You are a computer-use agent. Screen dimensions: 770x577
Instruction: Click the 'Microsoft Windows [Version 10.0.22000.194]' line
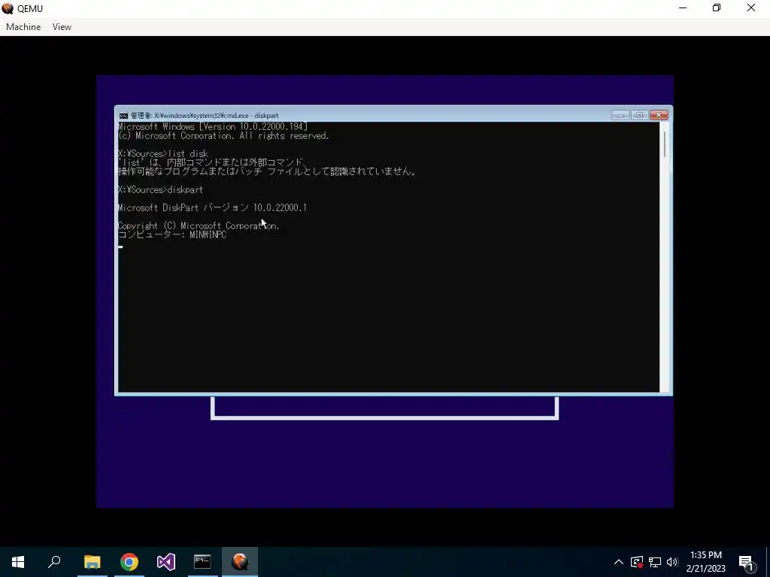pos(213,126)
